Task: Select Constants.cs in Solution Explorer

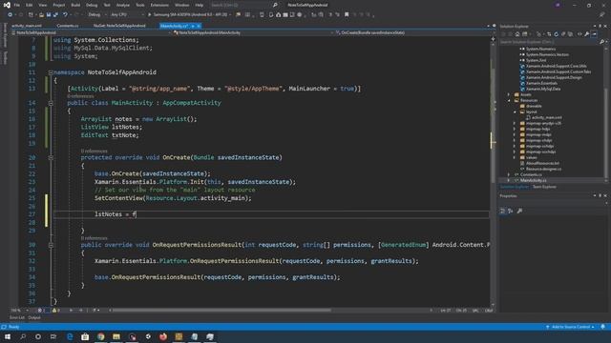Action: pos(531,175)
